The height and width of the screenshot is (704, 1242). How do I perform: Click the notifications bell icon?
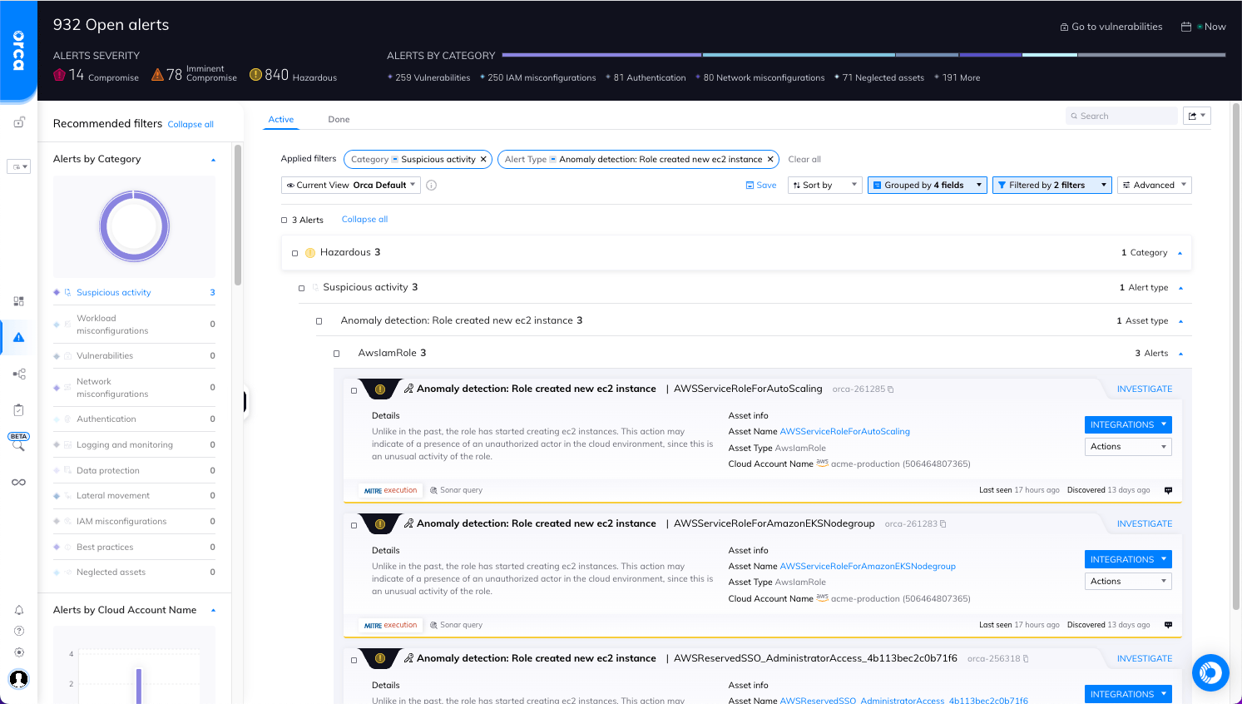coord(18,610)
